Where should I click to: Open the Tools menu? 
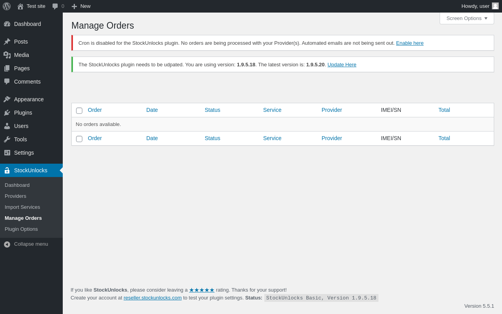click(x=31, y=139)
